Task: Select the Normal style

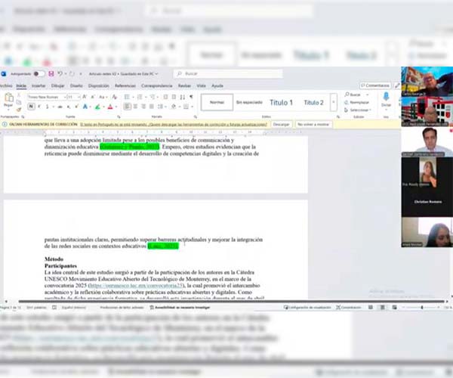Action: coord(217,102)
